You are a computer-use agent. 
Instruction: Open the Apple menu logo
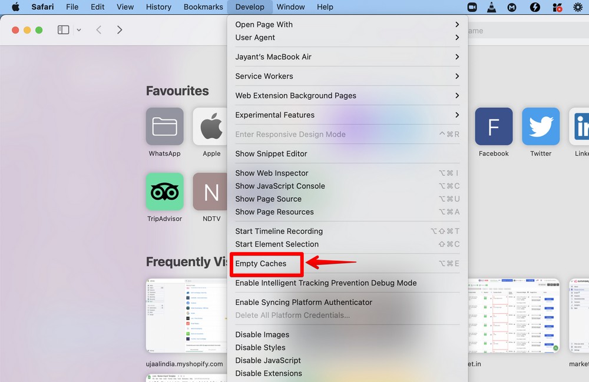pyautogui.click(x=15, y=6)
